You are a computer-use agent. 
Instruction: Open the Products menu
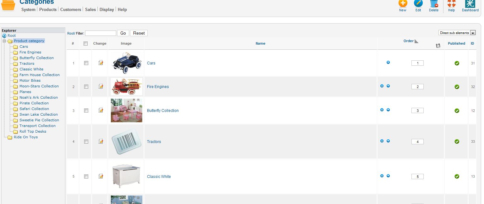[48, 9]
